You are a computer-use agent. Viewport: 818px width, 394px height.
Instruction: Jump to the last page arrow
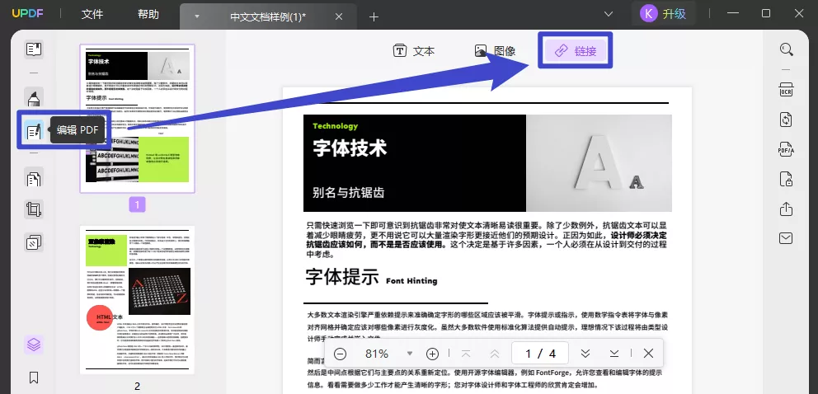click(614, 354)
